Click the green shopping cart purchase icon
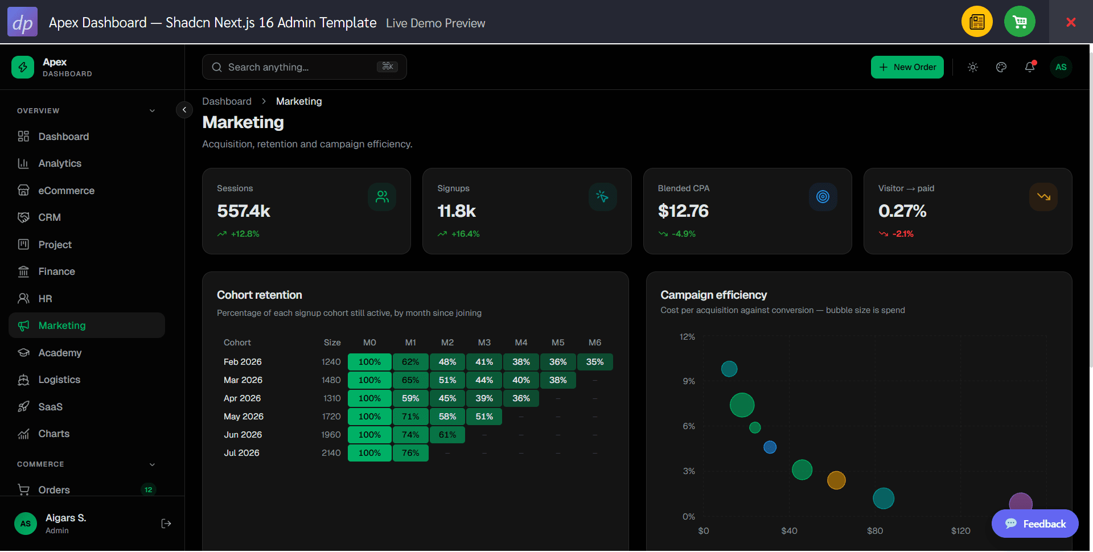Screen dimensions: 1093x552 [1020, 22]
